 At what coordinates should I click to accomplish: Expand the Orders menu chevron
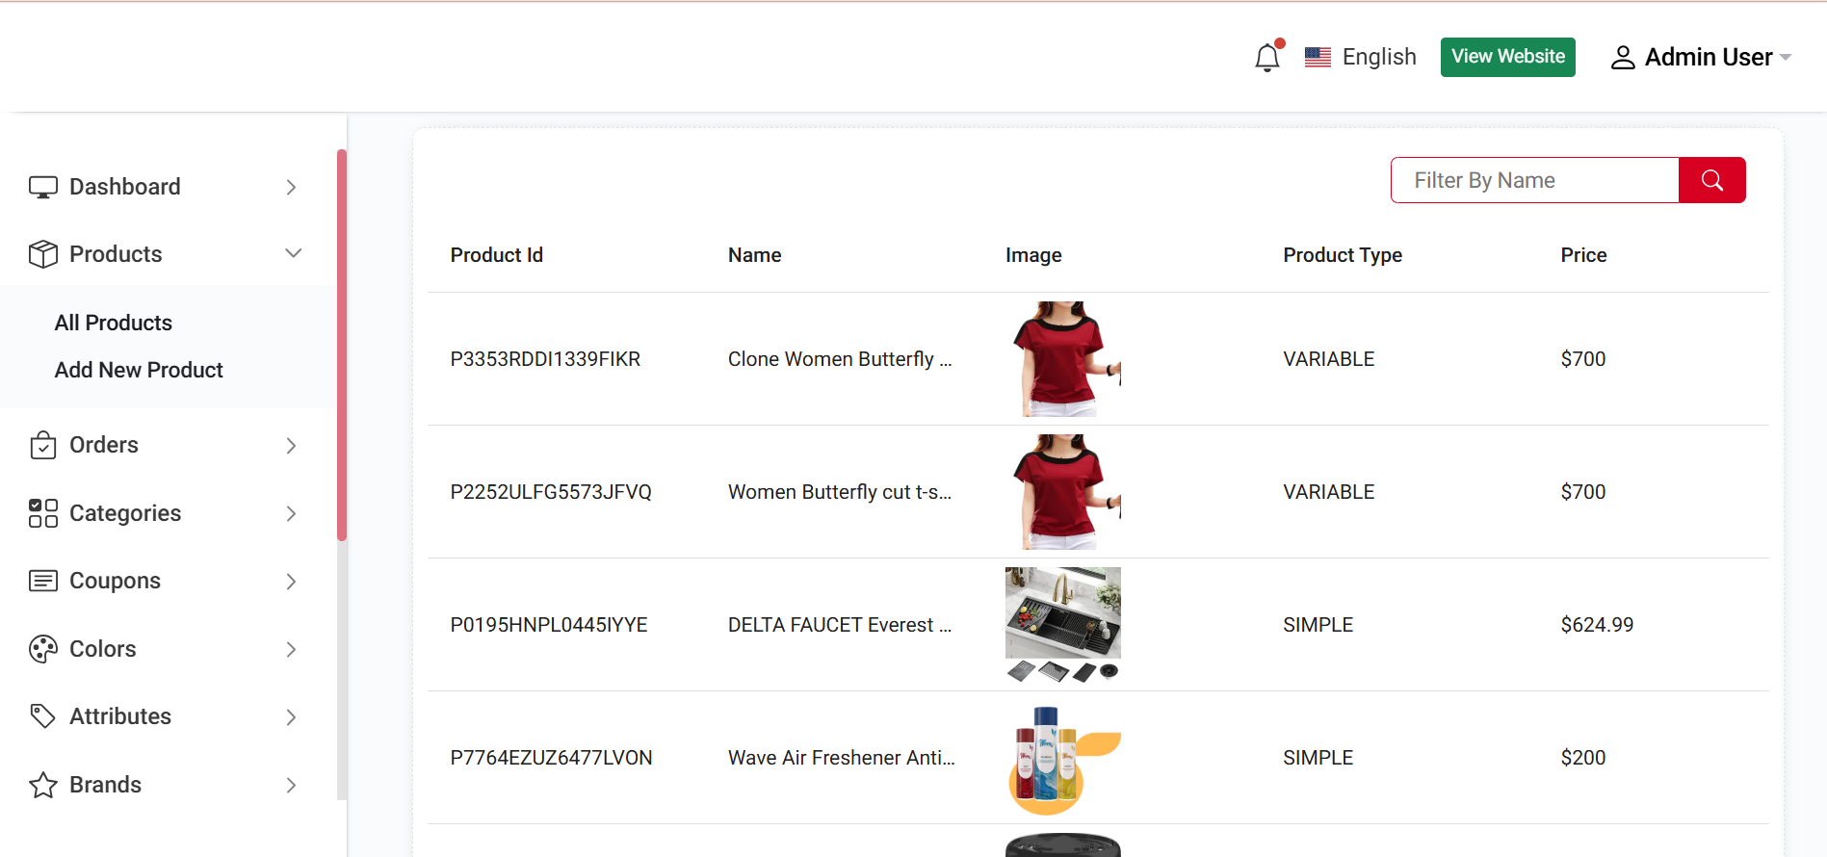pyautogui.click(x=291, y=445)
